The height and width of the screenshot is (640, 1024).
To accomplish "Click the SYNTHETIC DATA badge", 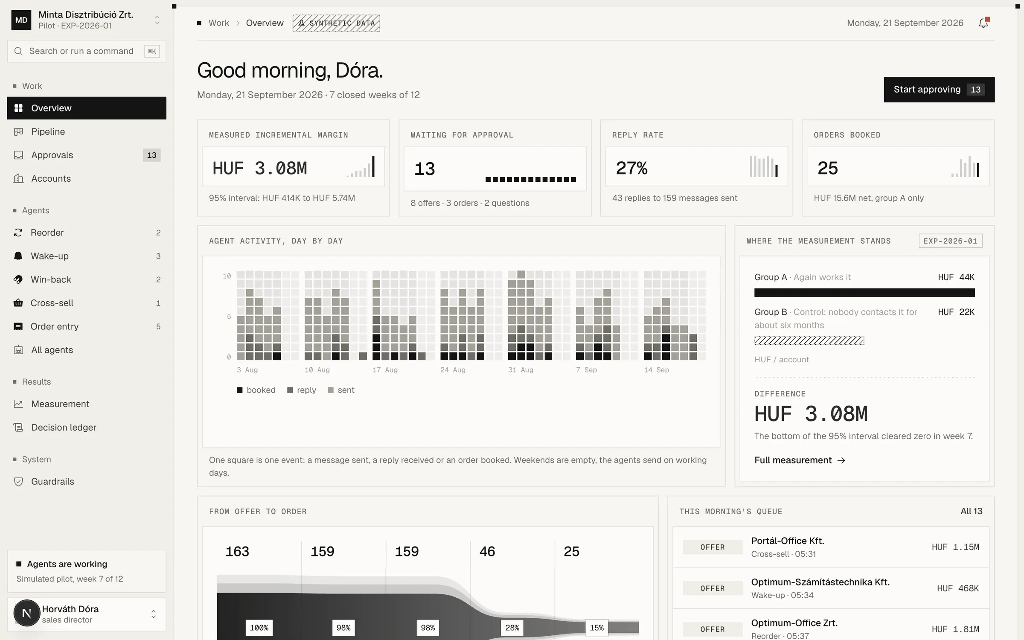I will point(336,23).
